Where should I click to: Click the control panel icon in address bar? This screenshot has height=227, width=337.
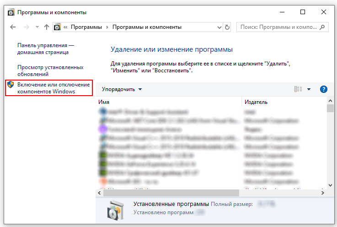[x=58, y=27]
